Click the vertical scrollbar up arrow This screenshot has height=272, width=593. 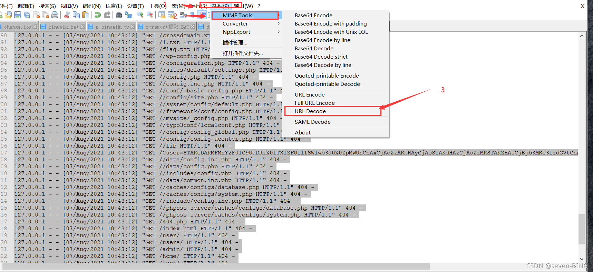point(582,36)
